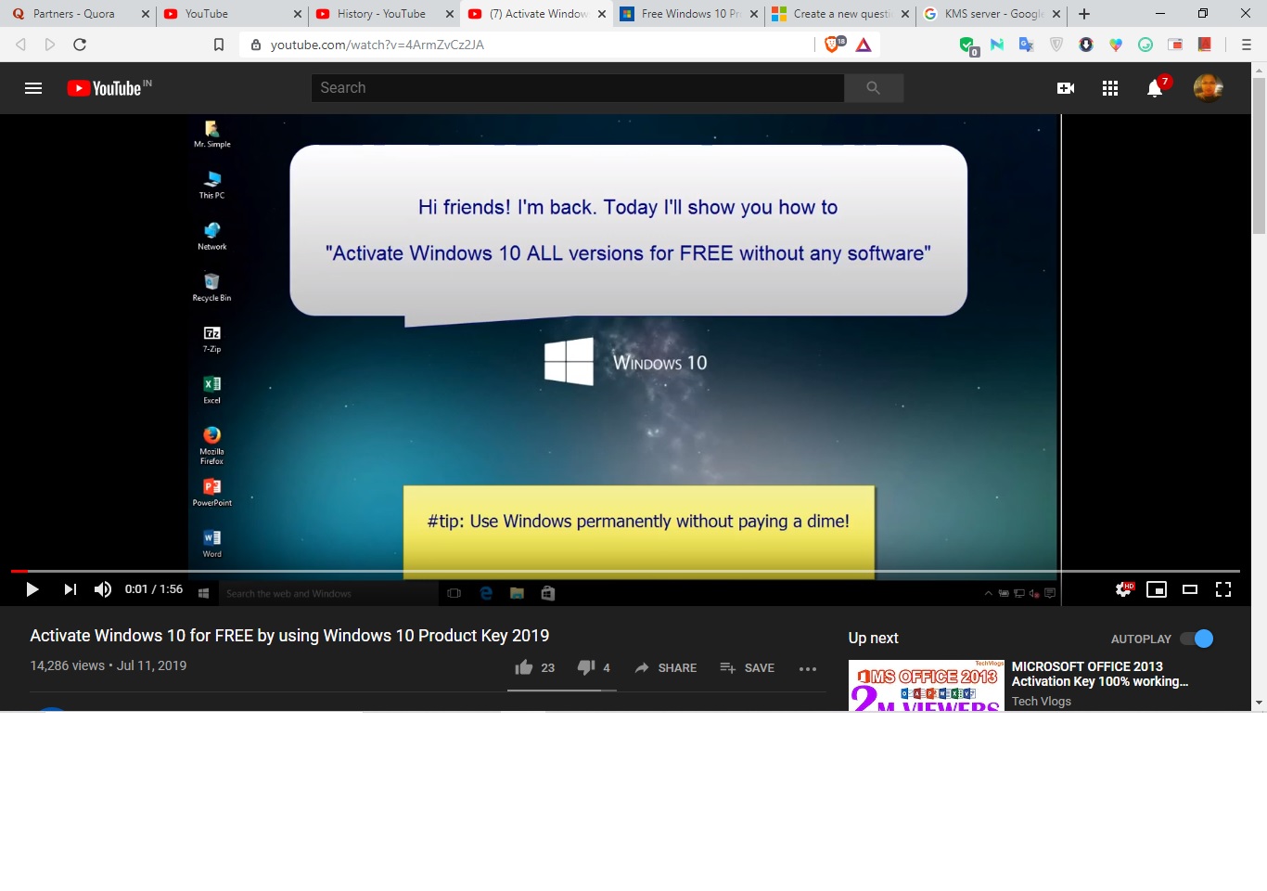Switch to KMS server - Google tab
This screenshot has width=1267, height=891.
992,14
